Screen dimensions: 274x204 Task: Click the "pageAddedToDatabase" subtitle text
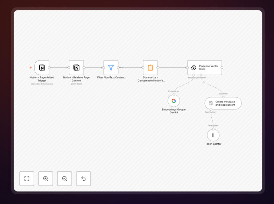click(42, 84)
